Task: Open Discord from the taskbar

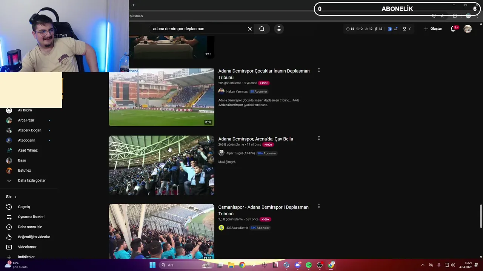Action: click(x=298, y=265)
